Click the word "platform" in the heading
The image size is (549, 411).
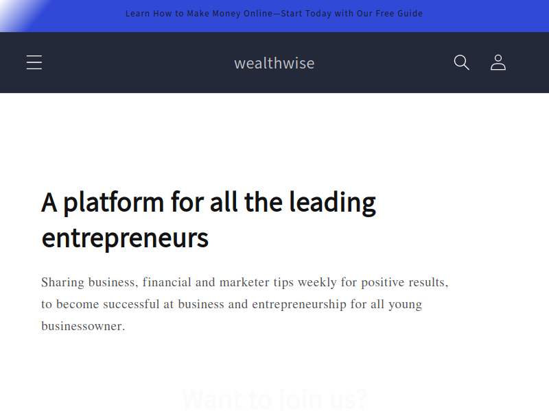click(113, 203)
